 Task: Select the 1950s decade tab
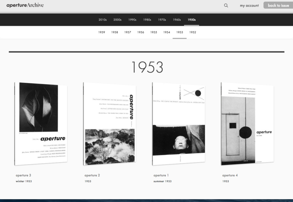pyautogui.click(x=191, y=20)
